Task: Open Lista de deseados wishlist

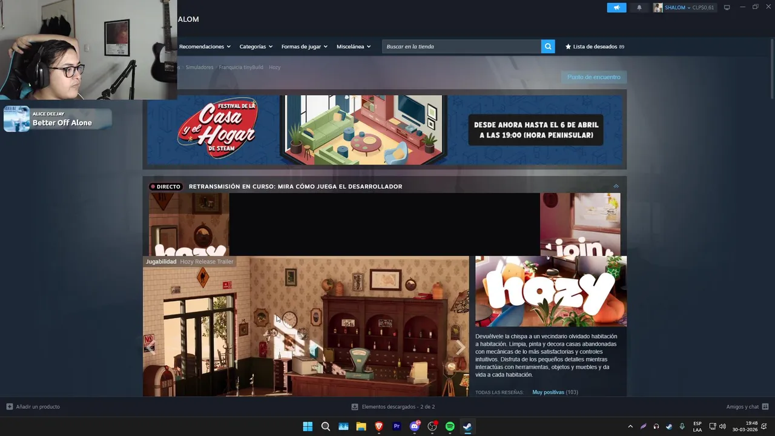Action: (595, 47)
